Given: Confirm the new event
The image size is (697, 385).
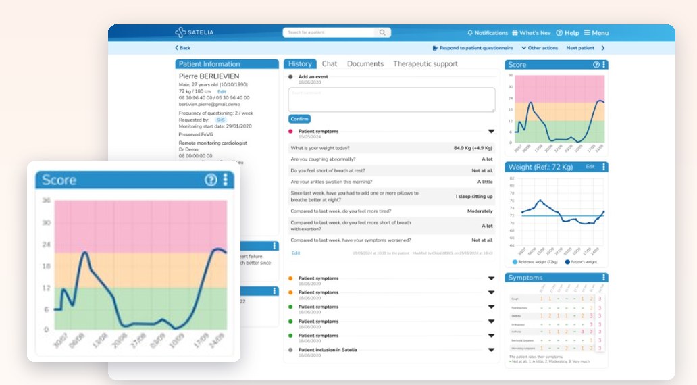Looking at the screenshot, I should (x=300, y=119).
